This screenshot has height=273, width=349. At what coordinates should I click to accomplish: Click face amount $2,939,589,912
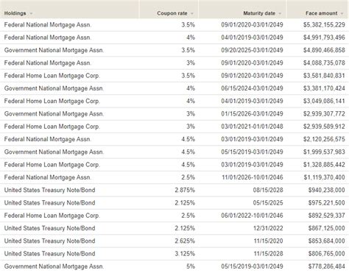(324, 127)
